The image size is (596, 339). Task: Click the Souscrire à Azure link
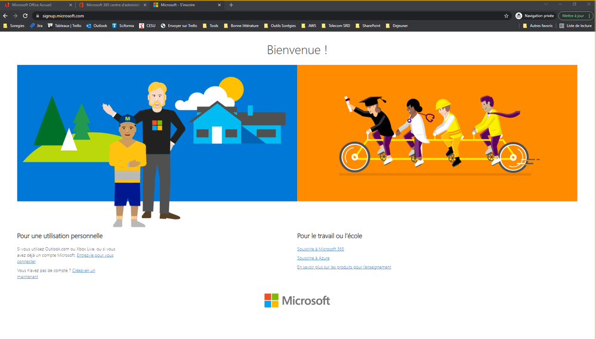click(x=313, y=258)
